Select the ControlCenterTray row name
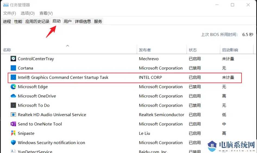The width and height of the screenshot is (257, 153). click(x=36, y=59)
